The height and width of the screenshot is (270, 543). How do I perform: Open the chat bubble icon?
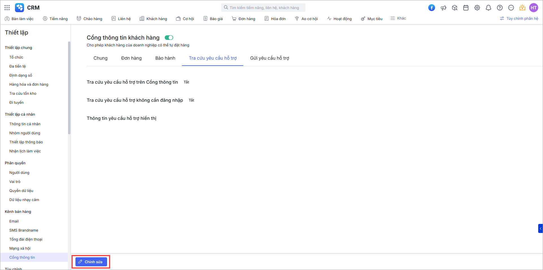(x=511, y=8)
